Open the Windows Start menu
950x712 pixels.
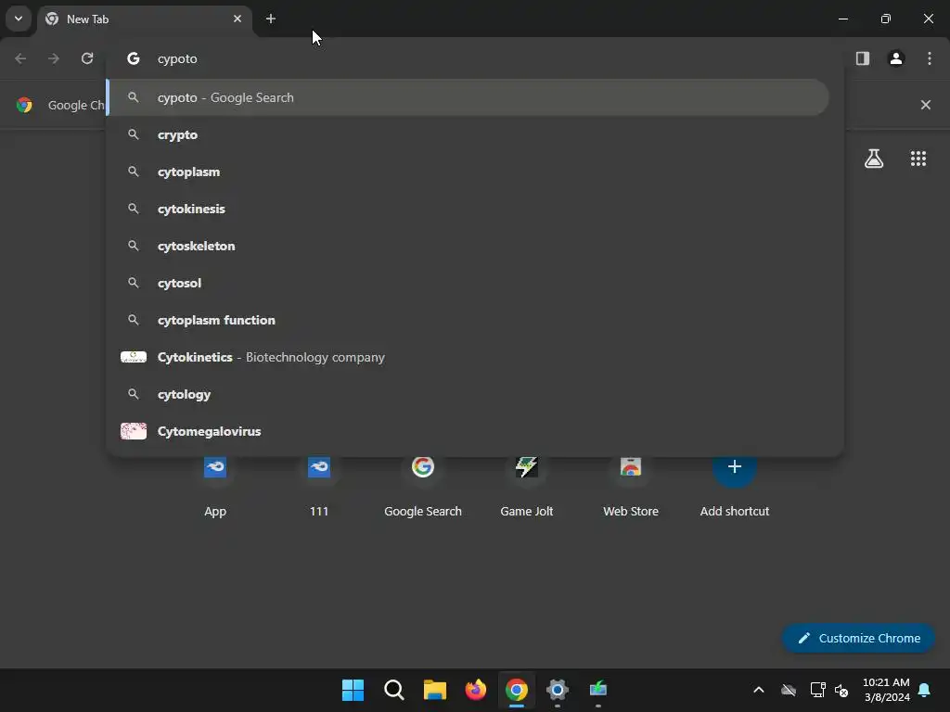353,690
